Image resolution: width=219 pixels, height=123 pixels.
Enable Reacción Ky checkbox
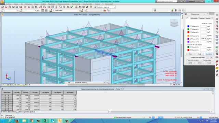click(x=191, y=47)
